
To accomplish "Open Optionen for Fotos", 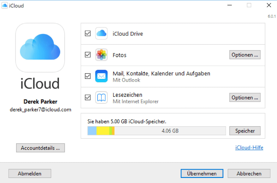I will pyautogui.click(x=245, y=55).
